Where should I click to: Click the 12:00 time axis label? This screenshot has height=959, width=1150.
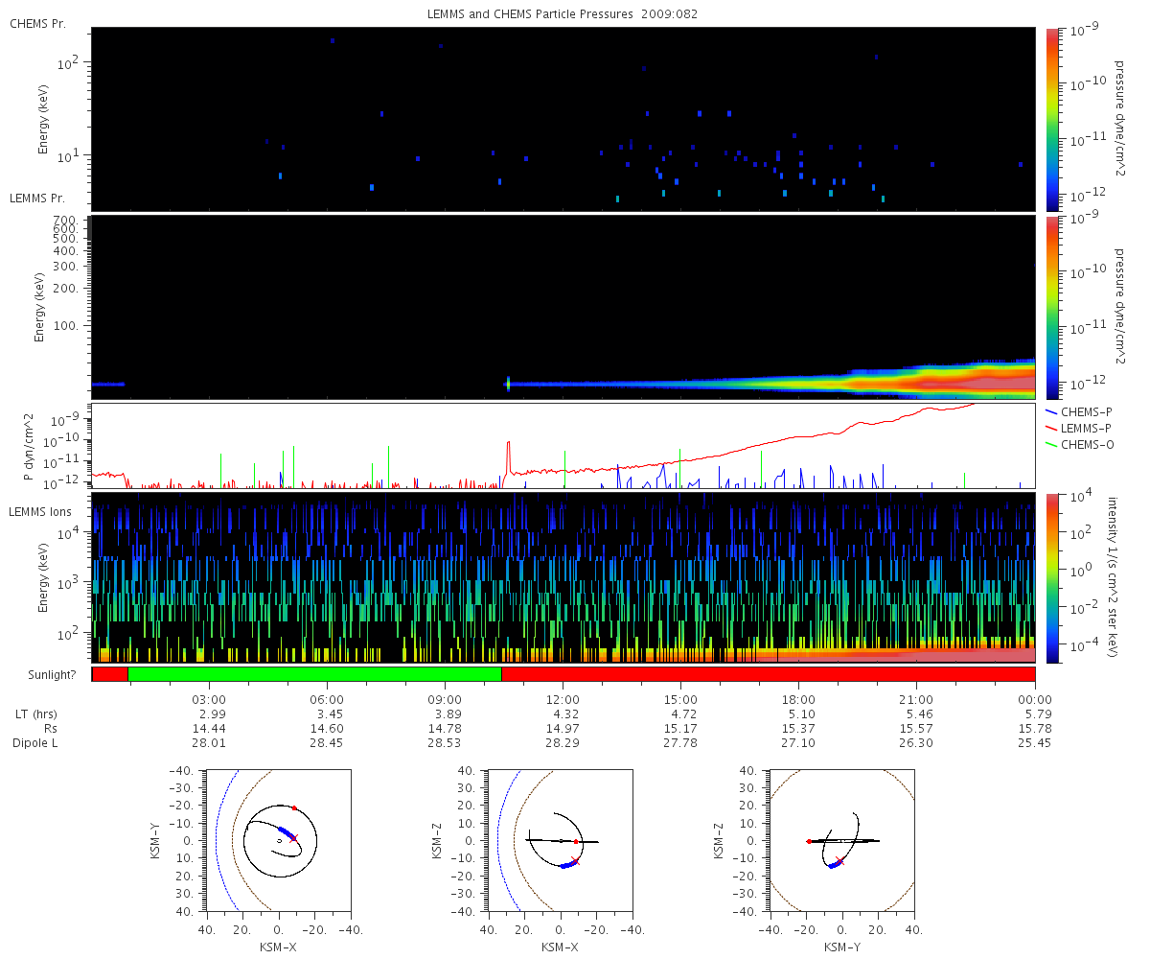coord(563,699)
